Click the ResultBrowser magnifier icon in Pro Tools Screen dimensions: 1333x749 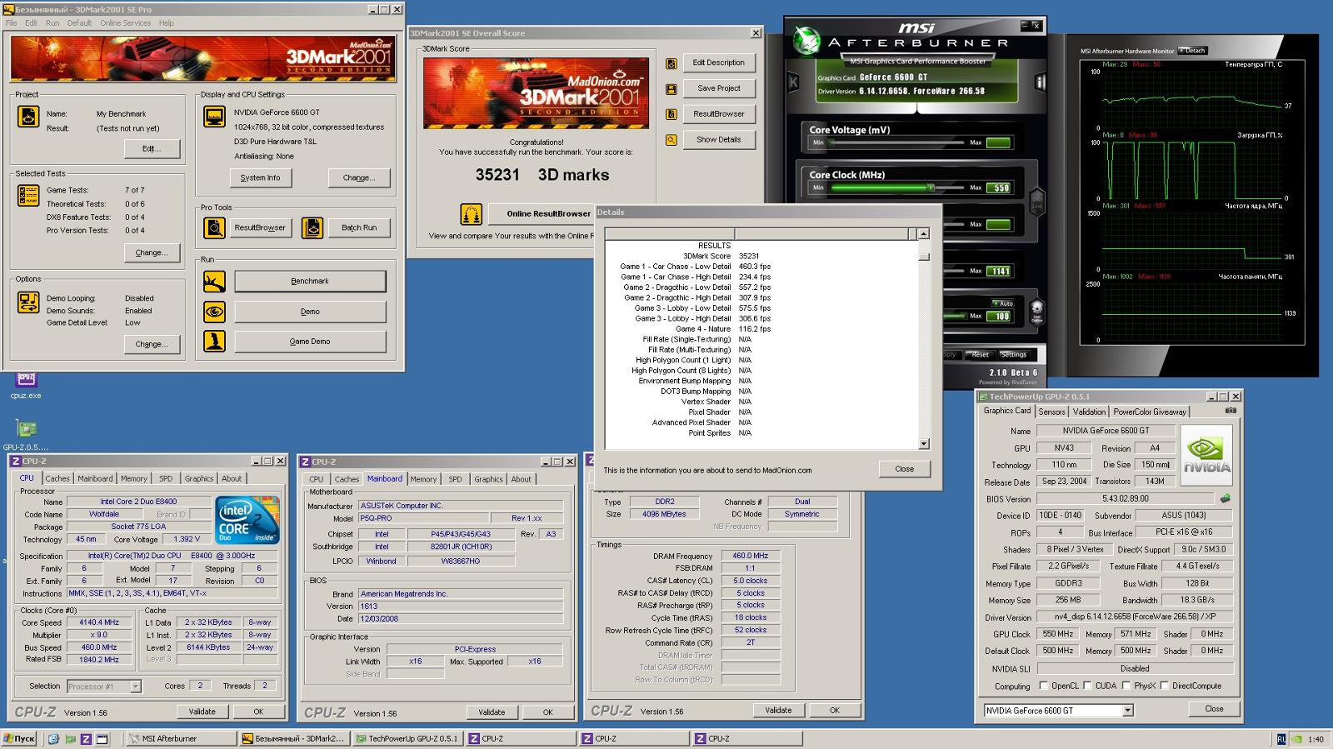(x=214, y=227)
